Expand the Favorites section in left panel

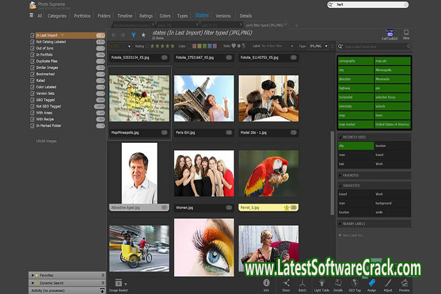tap(33, 275)
